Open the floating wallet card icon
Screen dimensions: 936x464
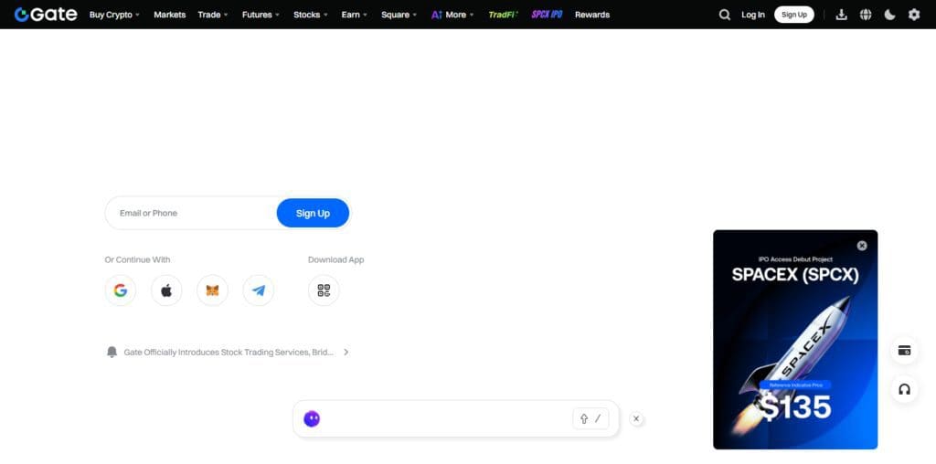tap(904, 350)
